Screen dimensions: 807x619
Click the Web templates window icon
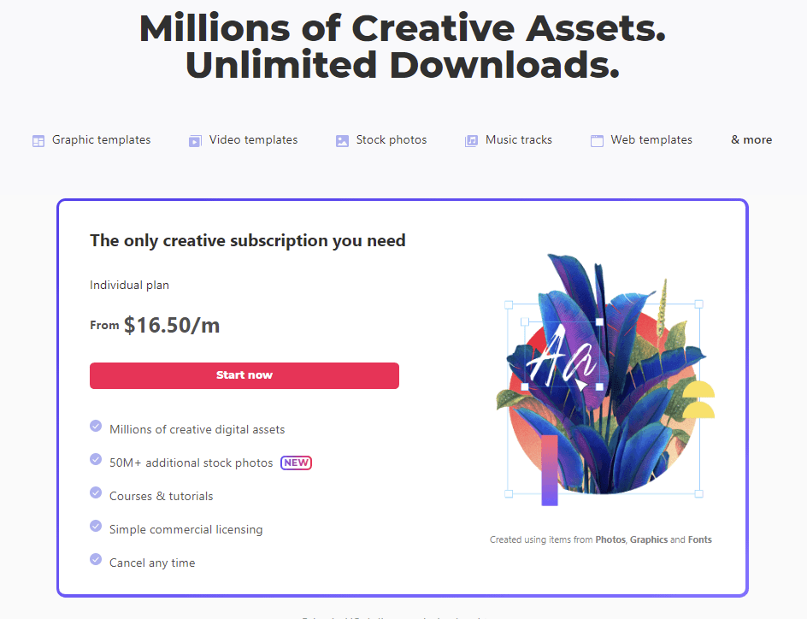(597, 141)
